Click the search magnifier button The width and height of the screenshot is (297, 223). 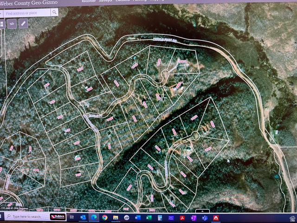(x=54, y=13)
